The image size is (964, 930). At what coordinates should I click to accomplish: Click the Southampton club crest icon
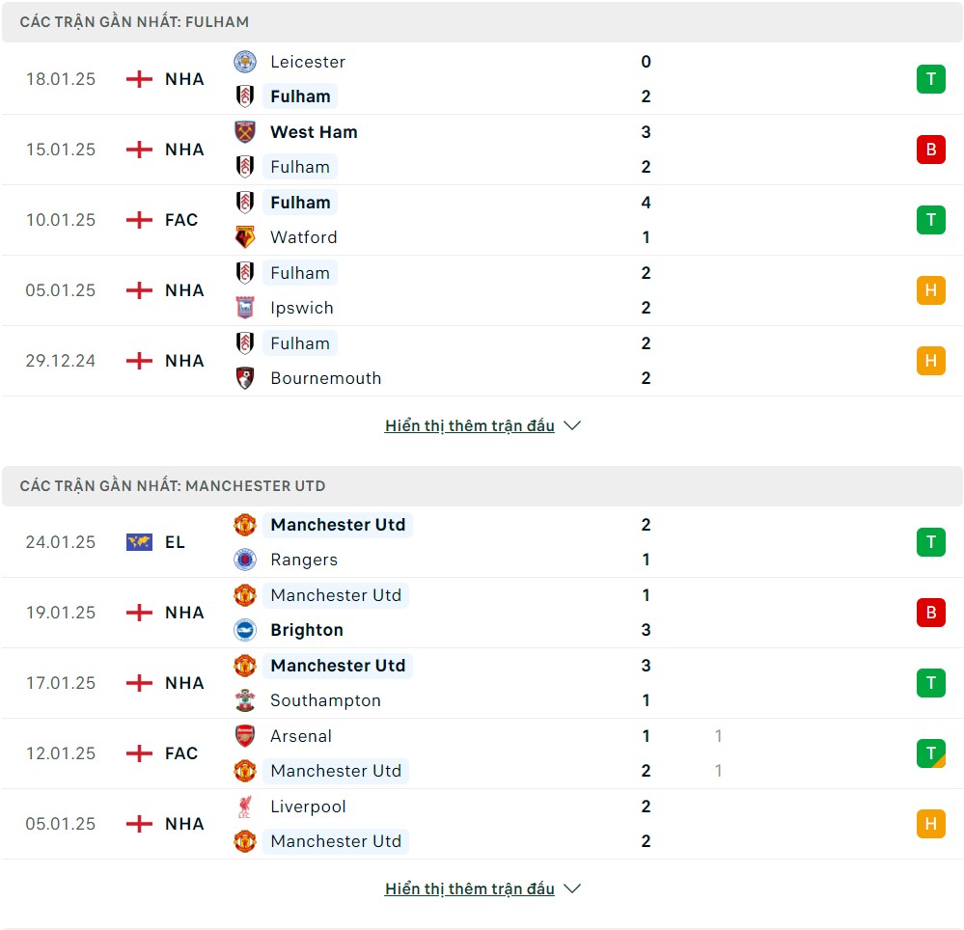pos(245,700)
